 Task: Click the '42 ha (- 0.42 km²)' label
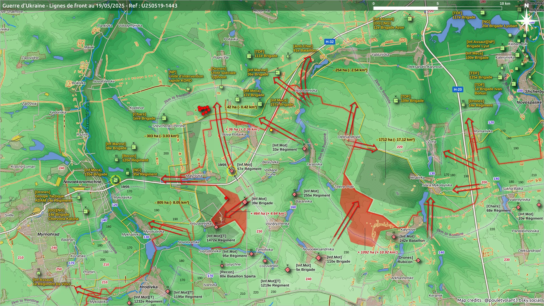pos(242,107)
